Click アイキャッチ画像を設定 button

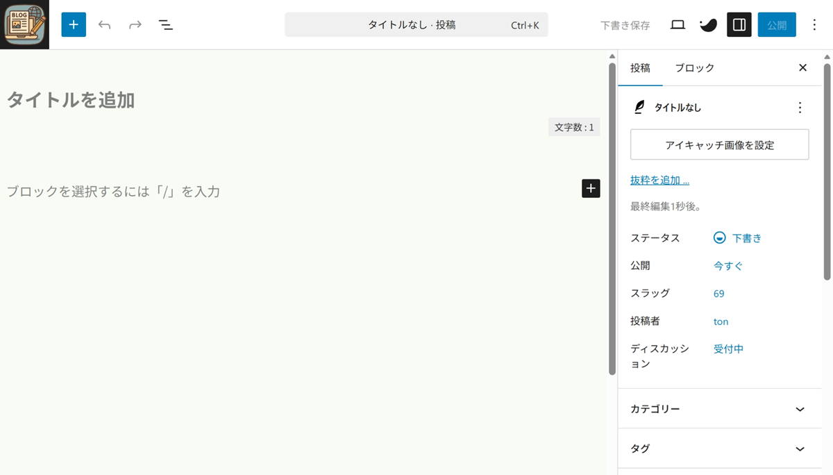point(719,144)
